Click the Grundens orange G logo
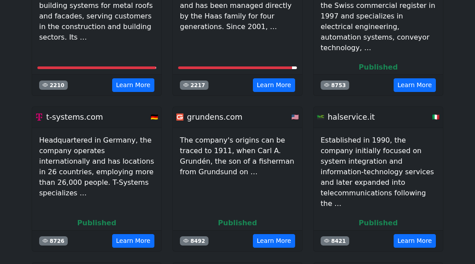This screenshot has width=475, height=264. (180, 117)
